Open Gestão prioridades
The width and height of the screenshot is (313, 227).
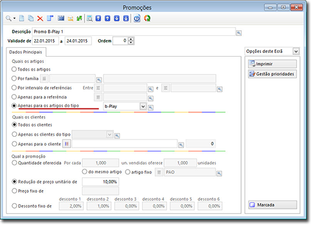[272, 74]
